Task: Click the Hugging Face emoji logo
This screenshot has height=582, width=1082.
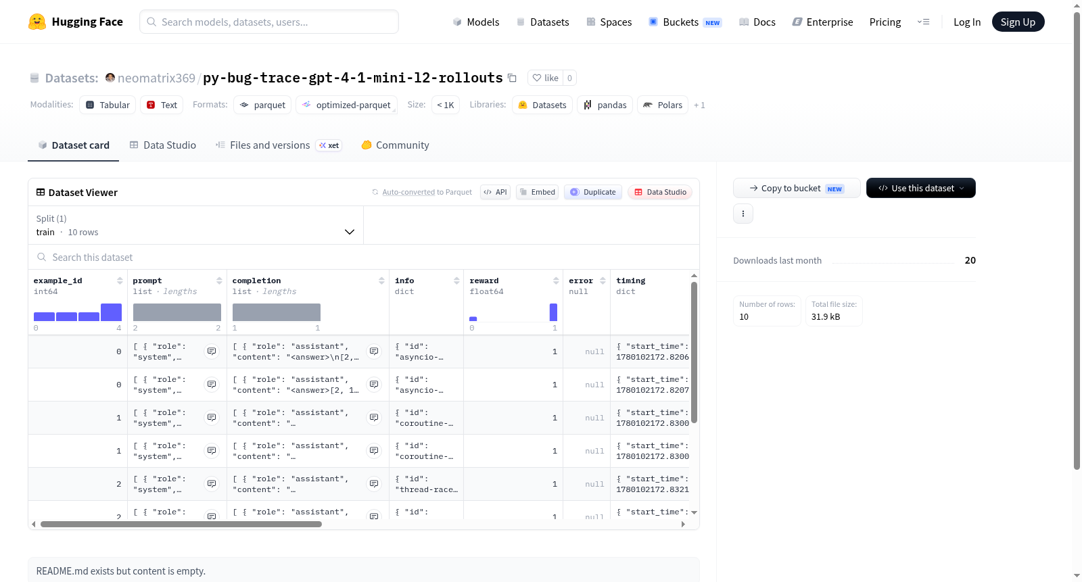Action: click(x=37, y=22)
